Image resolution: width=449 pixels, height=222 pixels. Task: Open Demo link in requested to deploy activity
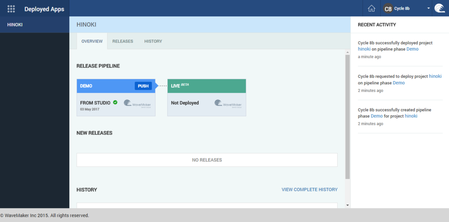coord(399,83)
